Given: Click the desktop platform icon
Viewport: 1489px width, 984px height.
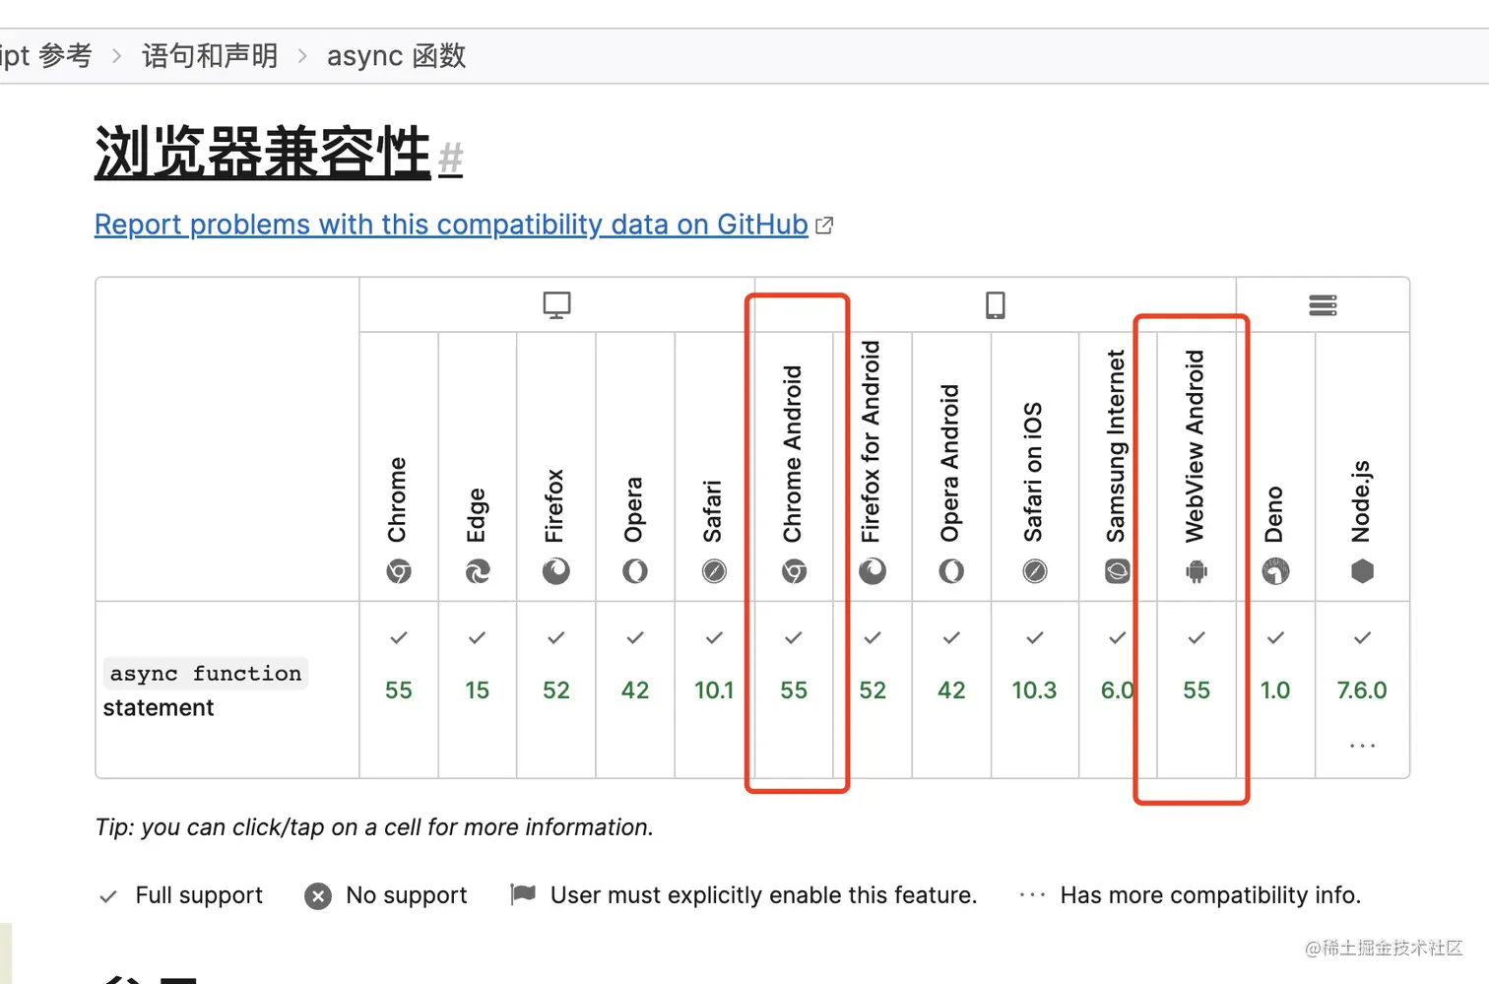Looking at the screenshot, I should [556, 305].
